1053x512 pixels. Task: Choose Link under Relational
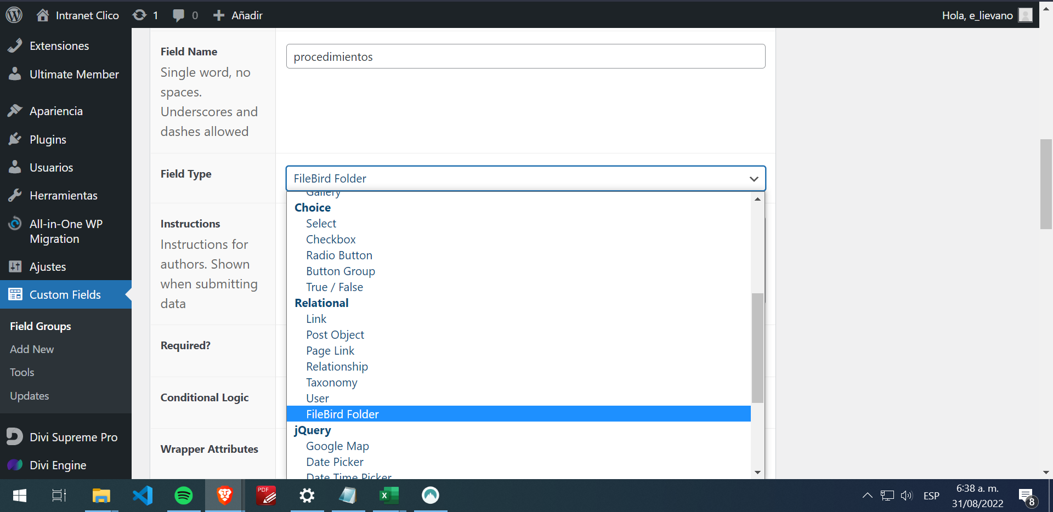(316, 318)
